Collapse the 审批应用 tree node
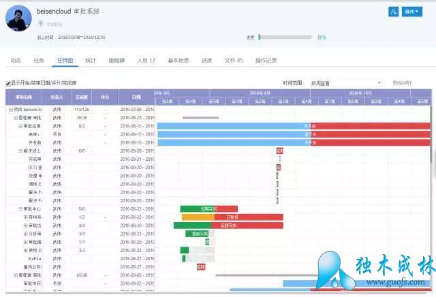This screenshot has height=297, width=436. pos(21,126)
